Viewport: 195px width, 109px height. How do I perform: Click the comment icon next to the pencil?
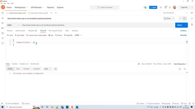[184, 18]
